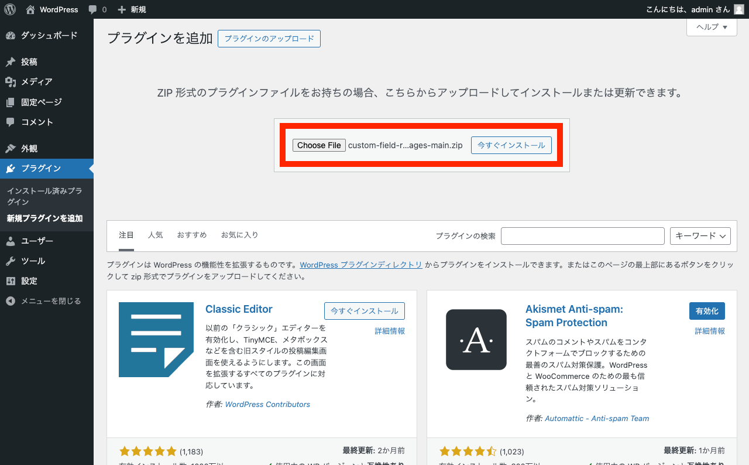
Task: Go to the site home icon
Action: pos(30,9)
